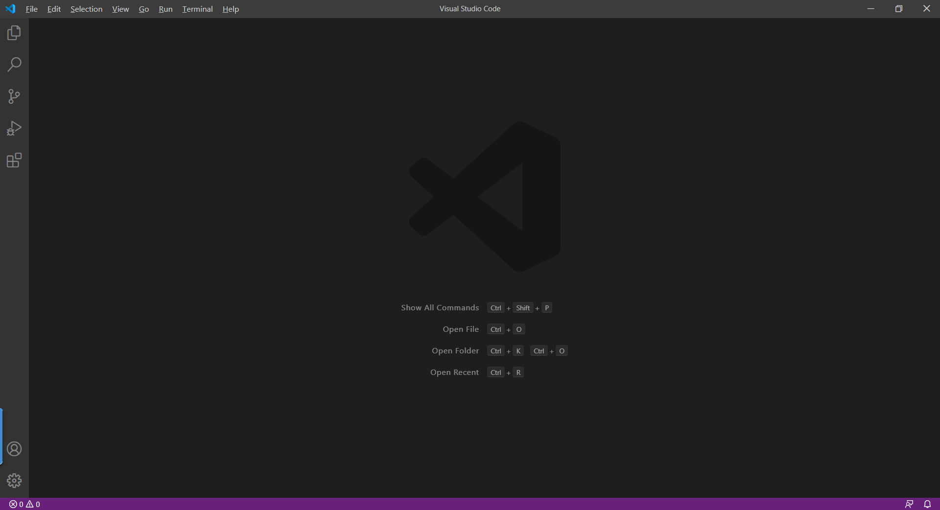
Task: Open the Run and Debug view
Action: click(x=14, y=128)
